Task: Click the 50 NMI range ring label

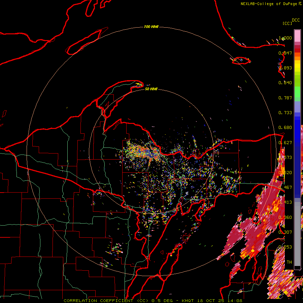Action: click(151, 89)
